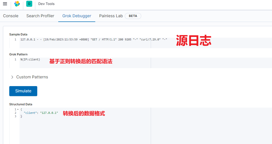Image resolution: width=272 pixels, height=144 pixels.
Task: Switch to the Console tab
Action: pos(11,16)
